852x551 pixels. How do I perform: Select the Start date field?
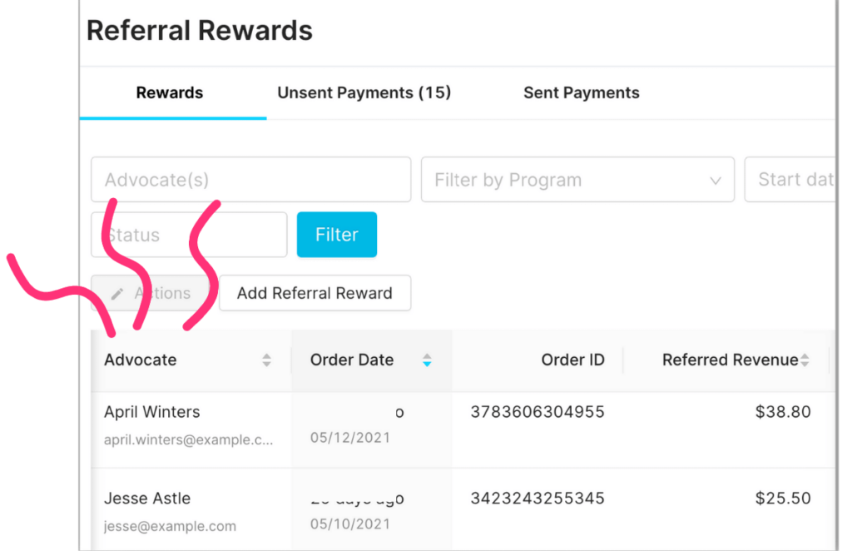tap(790, 180)
